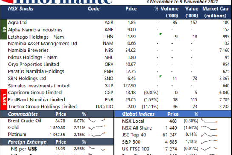Click the 'Commodities' section header
Image resolution: width=232 pixels, height=155 pixels.
coord(23,114)
